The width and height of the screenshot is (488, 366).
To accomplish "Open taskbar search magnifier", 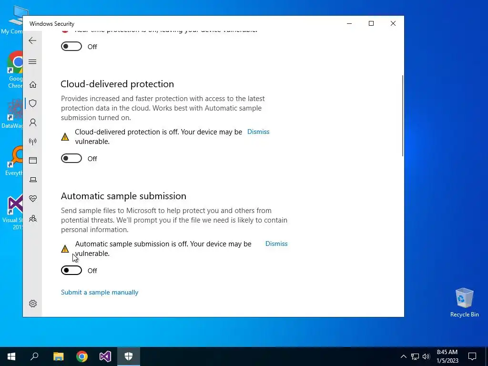I will [x=34, y=356].
